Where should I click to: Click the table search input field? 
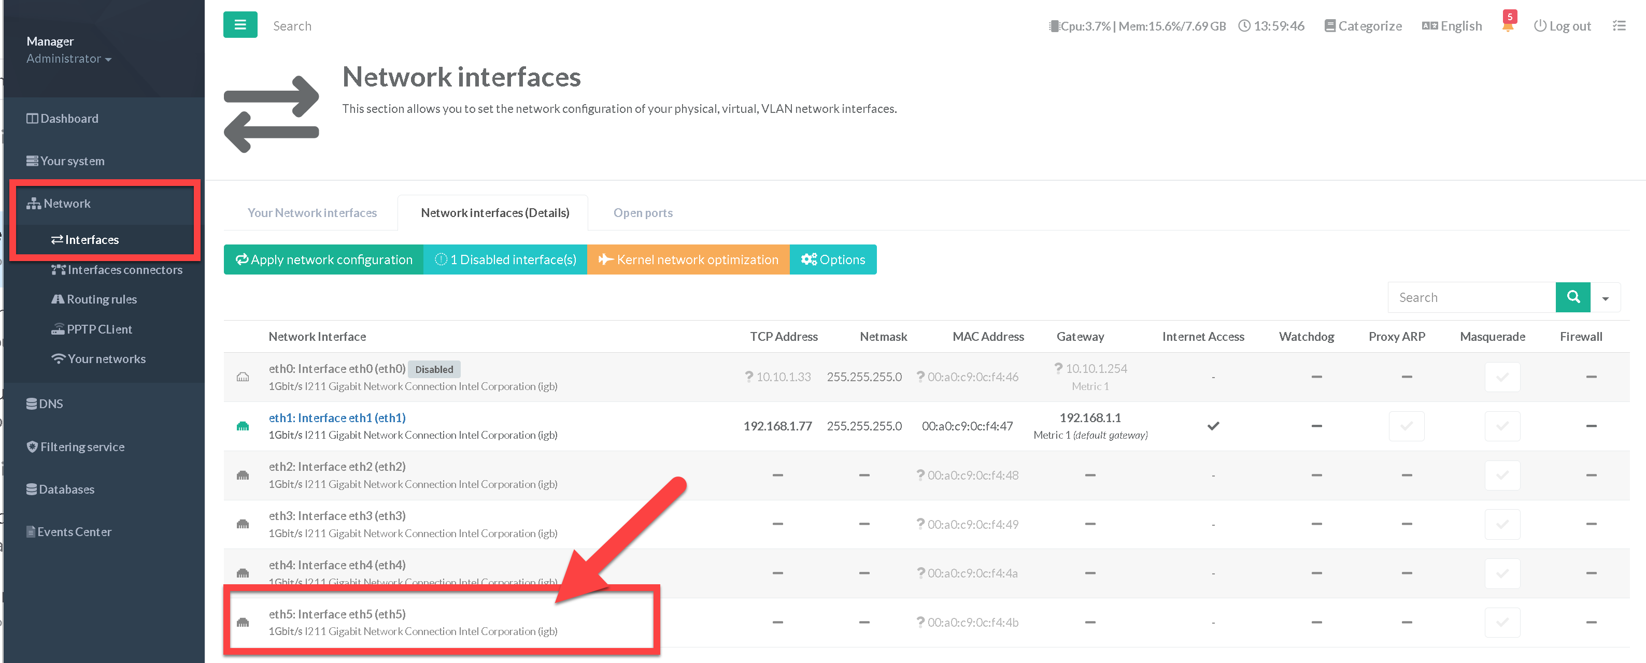pos(1471,298)
